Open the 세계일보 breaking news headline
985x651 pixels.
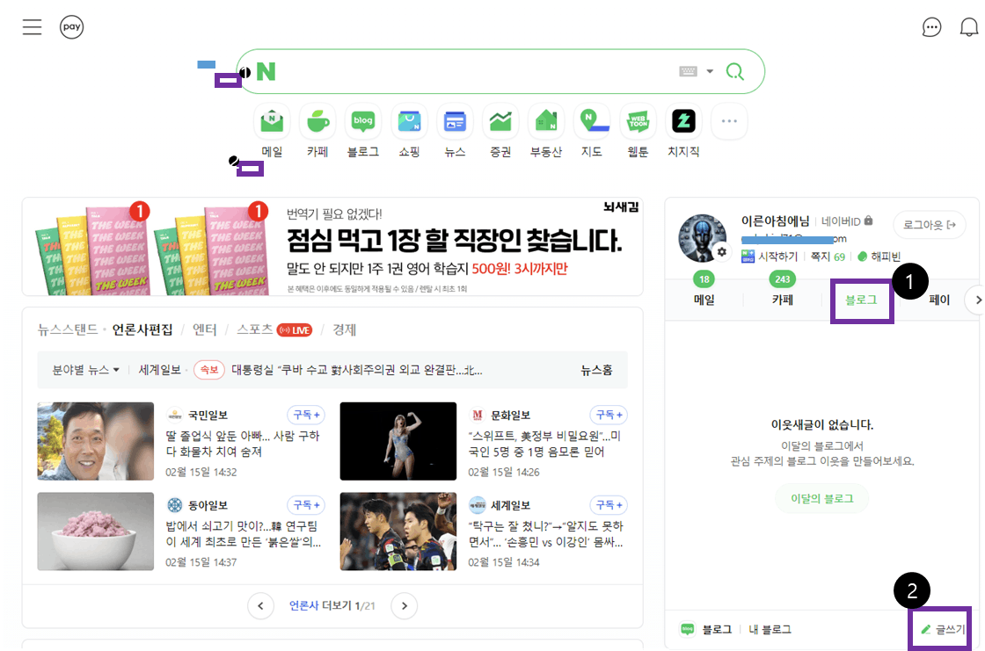pos(357,370)
